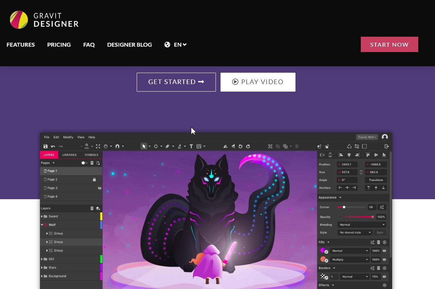The width and height of the screenshot is (435, 289).
Task: Expand the Girl layer
Action: tap(42, 259)
